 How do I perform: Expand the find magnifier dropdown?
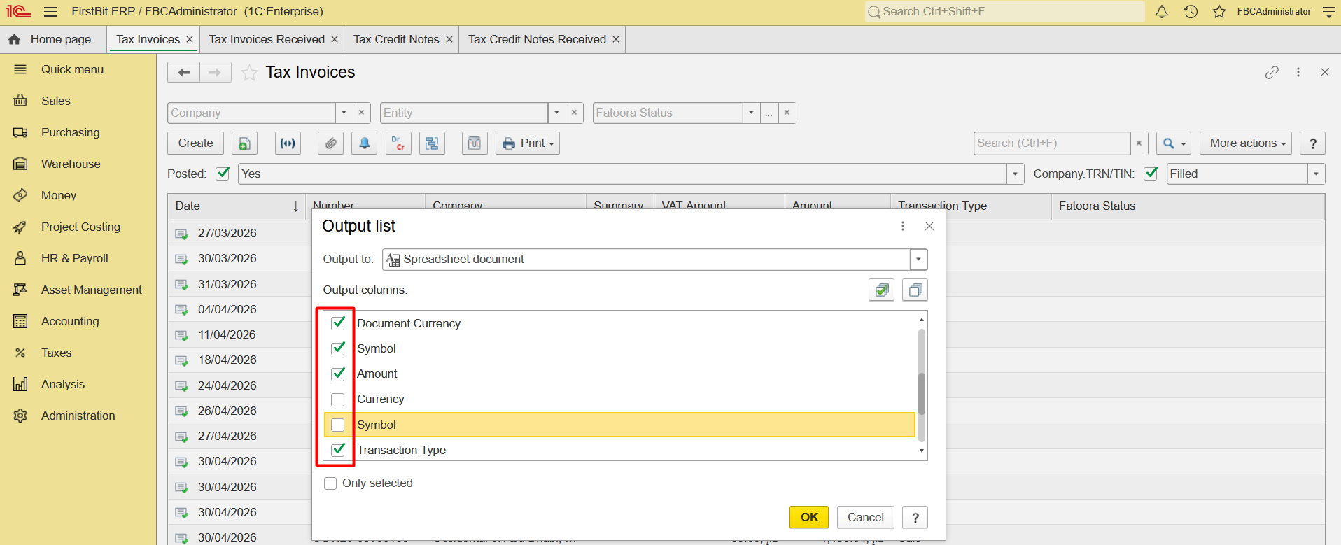1174,143
